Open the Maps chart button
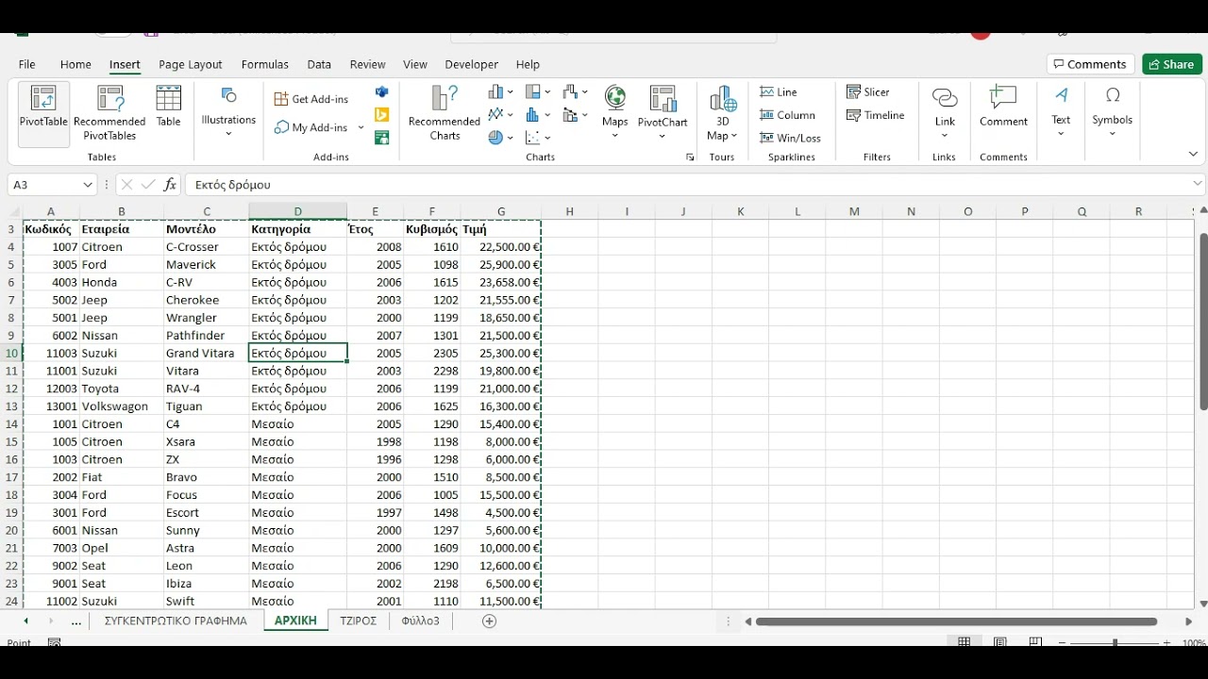The image size is (1208, 679). tap(615, 111)
